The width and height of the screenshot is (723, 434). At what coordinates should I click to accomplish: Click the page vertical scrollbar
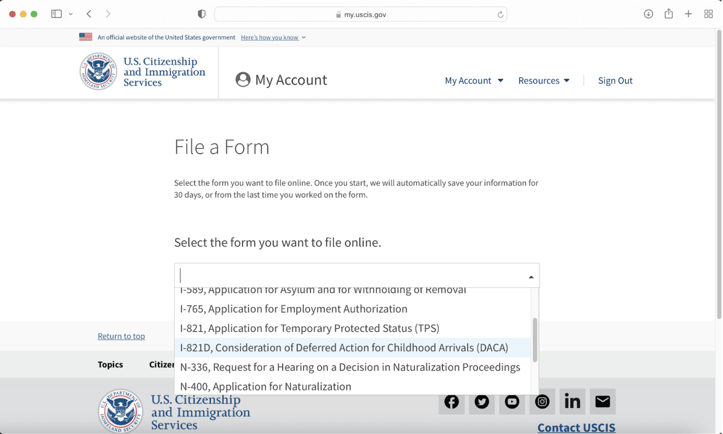coord(718,174)
